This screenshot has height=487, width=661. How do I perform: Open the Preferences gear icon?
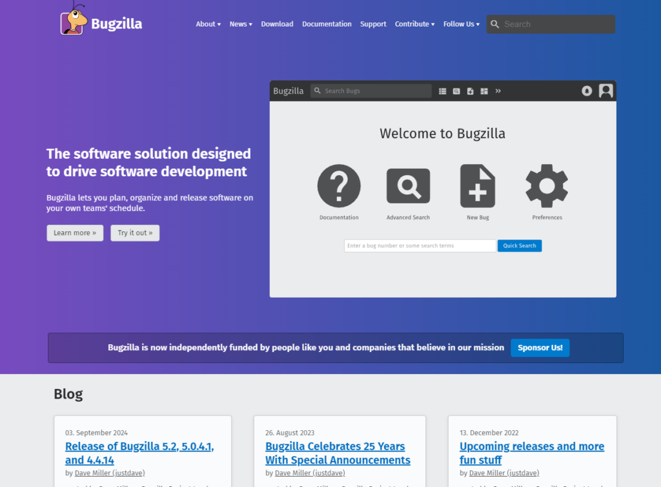(x=547, y=186)
